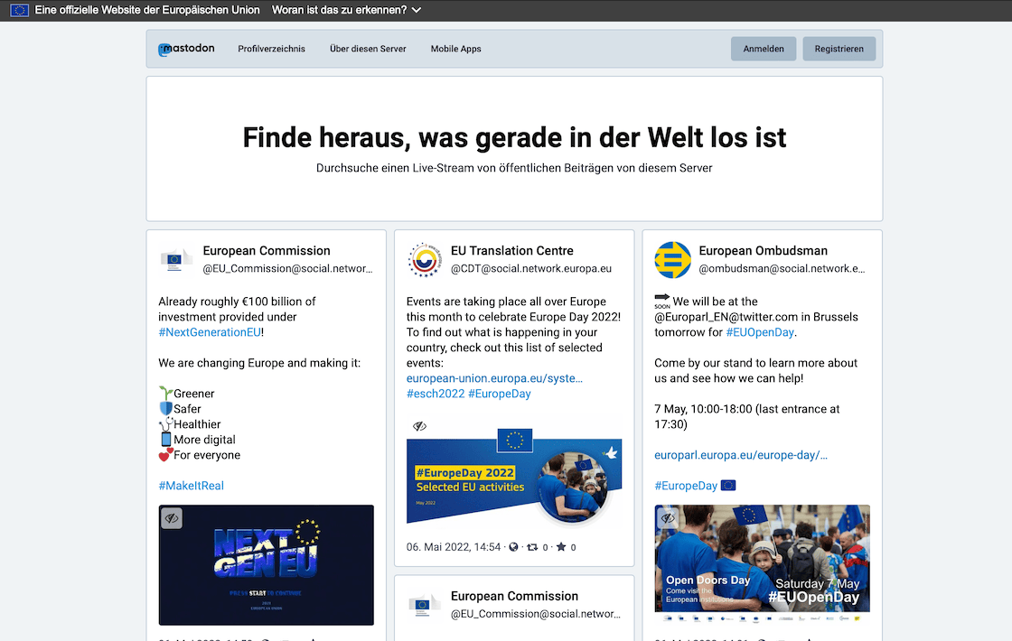Click the sprout emoji next to Greener
Screen dimensions: 1012x641
point(166,394)
